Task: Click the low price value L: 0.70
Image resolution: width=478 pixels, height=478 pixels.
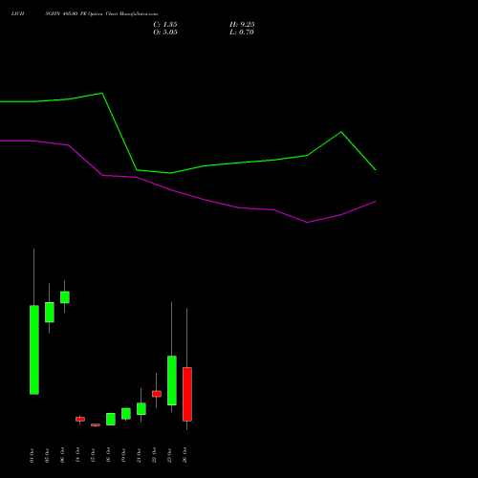Action: [x=242, y=33]
